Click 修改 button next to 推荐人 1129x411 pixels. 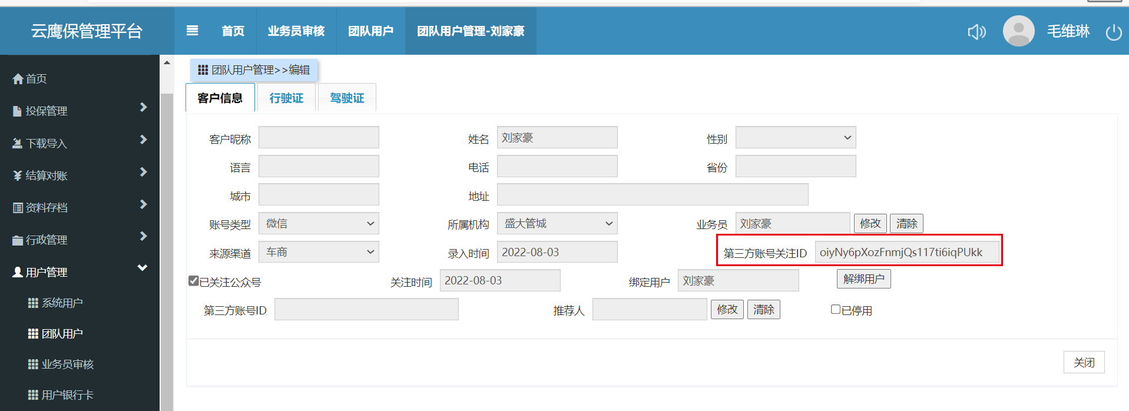[727, 309]
